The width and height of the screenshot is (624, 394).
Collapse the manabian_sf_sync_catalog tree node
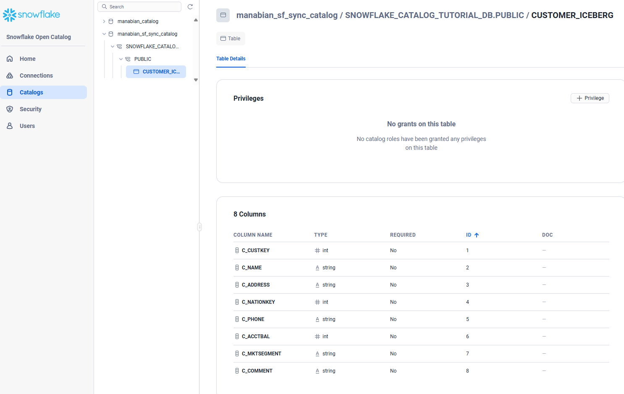(x=104, y=34)
